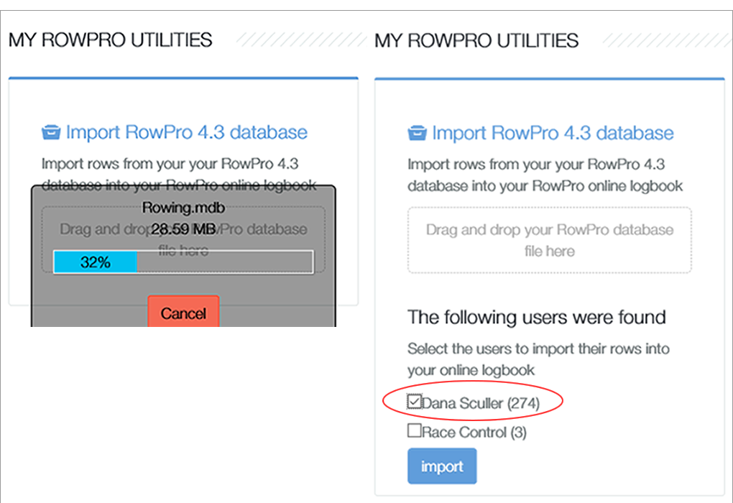This screenshot has height=503, width=733.
Task: Click the 32% upload progress bar
Action: 183,262
